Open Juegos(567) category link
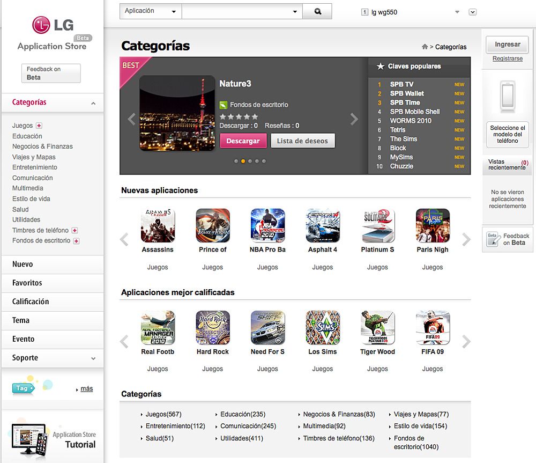This screenshot has height=463, width=536. coord(163,414)
